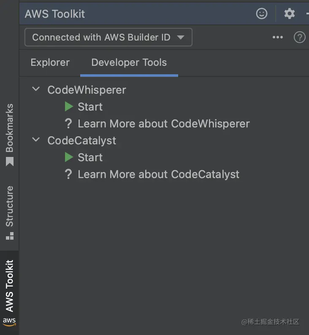Screen dimensions: 309x335
Task: Click the bookmark ribbon icon in sidebar
Action: pos(10,162)
